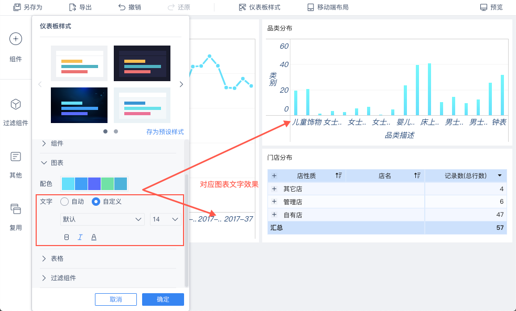Click sort icon in 店名 column header
Viewport: 516px width, 311px height.
[x=417, y=176]
